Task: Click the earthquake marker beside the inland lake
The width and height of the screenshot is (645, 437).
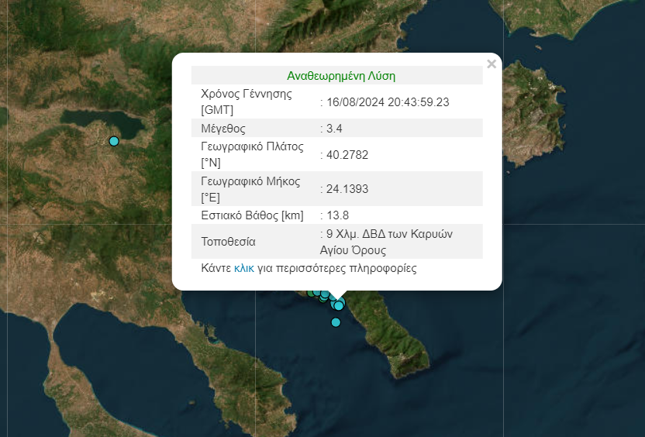Action: pos(114,141)
